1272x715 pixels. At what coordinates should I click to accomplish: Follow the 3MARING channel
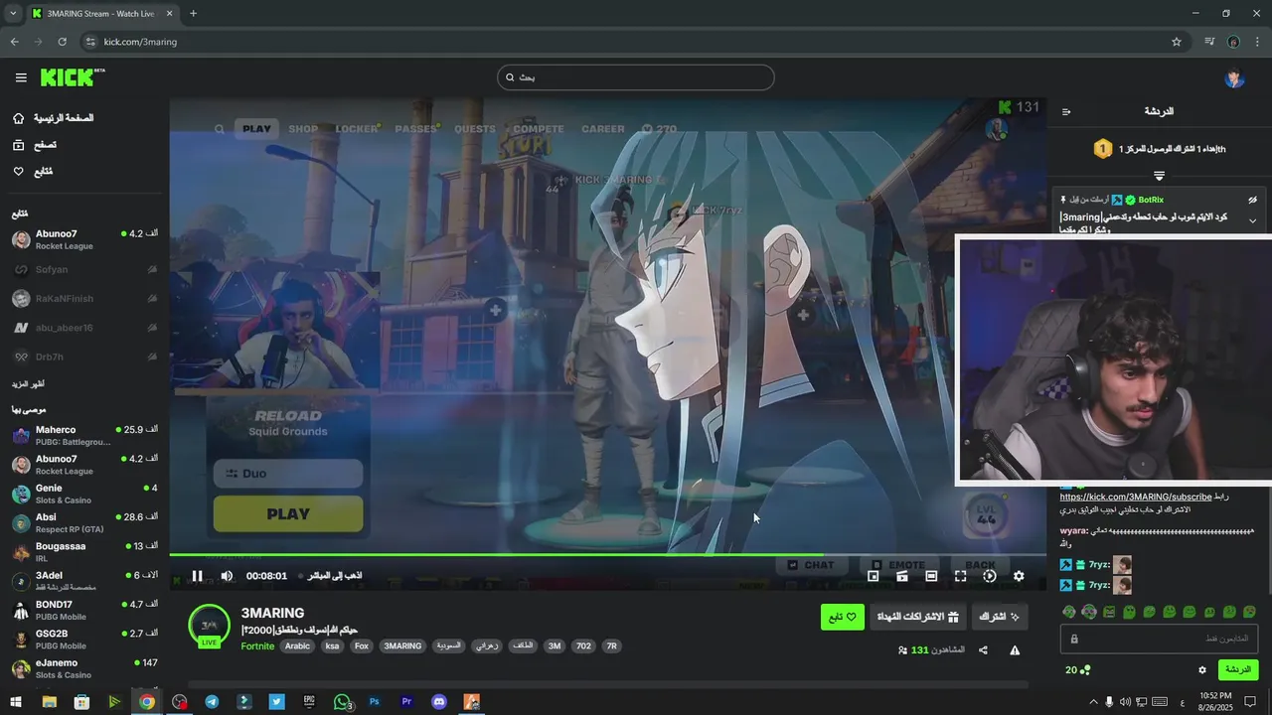click(843, 617)
